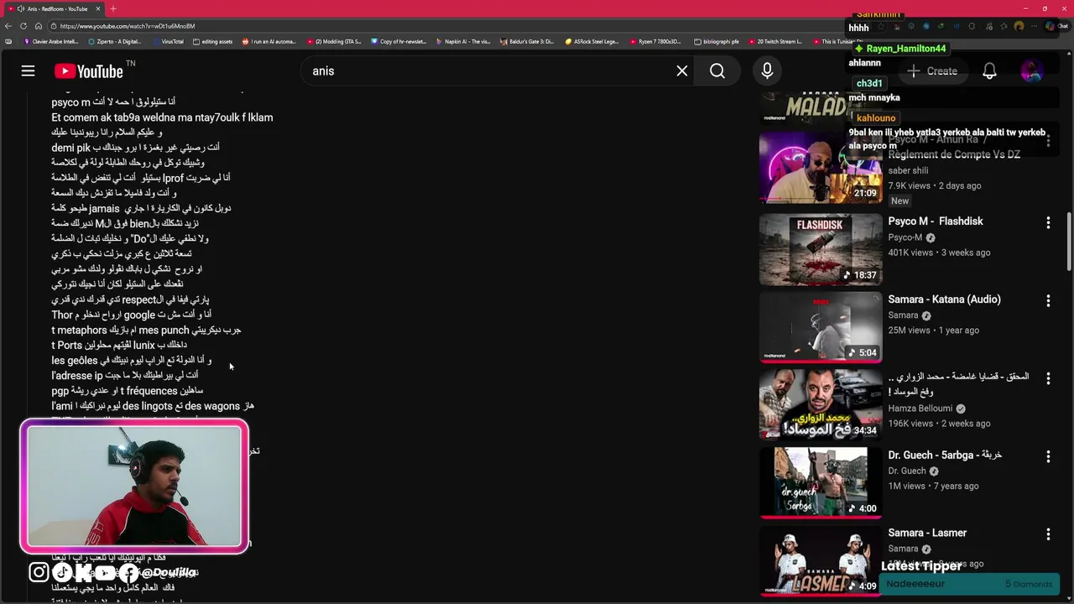Go back with the browser back arrow
This screenshot has width=1074, height=604.
point(9,26)
